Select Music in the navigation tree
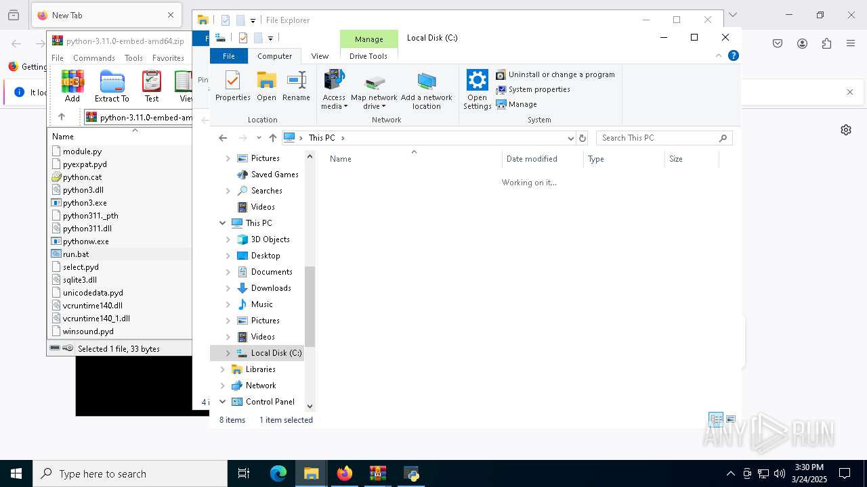This screenshot has height=487, width=867. tap(261, 304)
